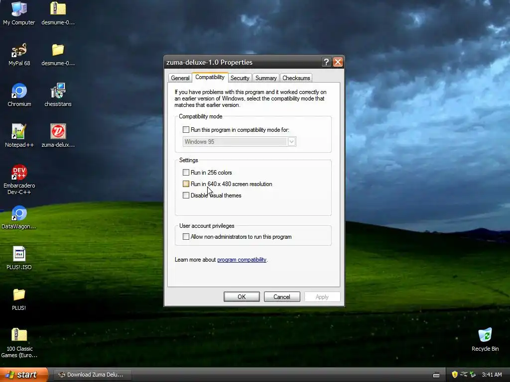The height and width of the screenshot is (382, 510).
Task: Click the Apply button
Action: (x=322, y=296)
